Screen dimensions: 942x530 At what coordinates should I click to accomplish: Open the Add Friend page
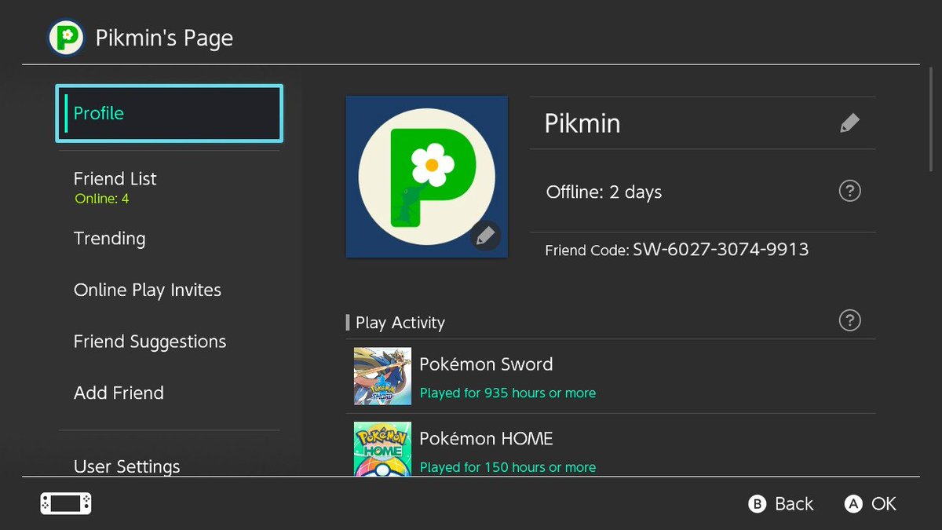pos(119,393)
